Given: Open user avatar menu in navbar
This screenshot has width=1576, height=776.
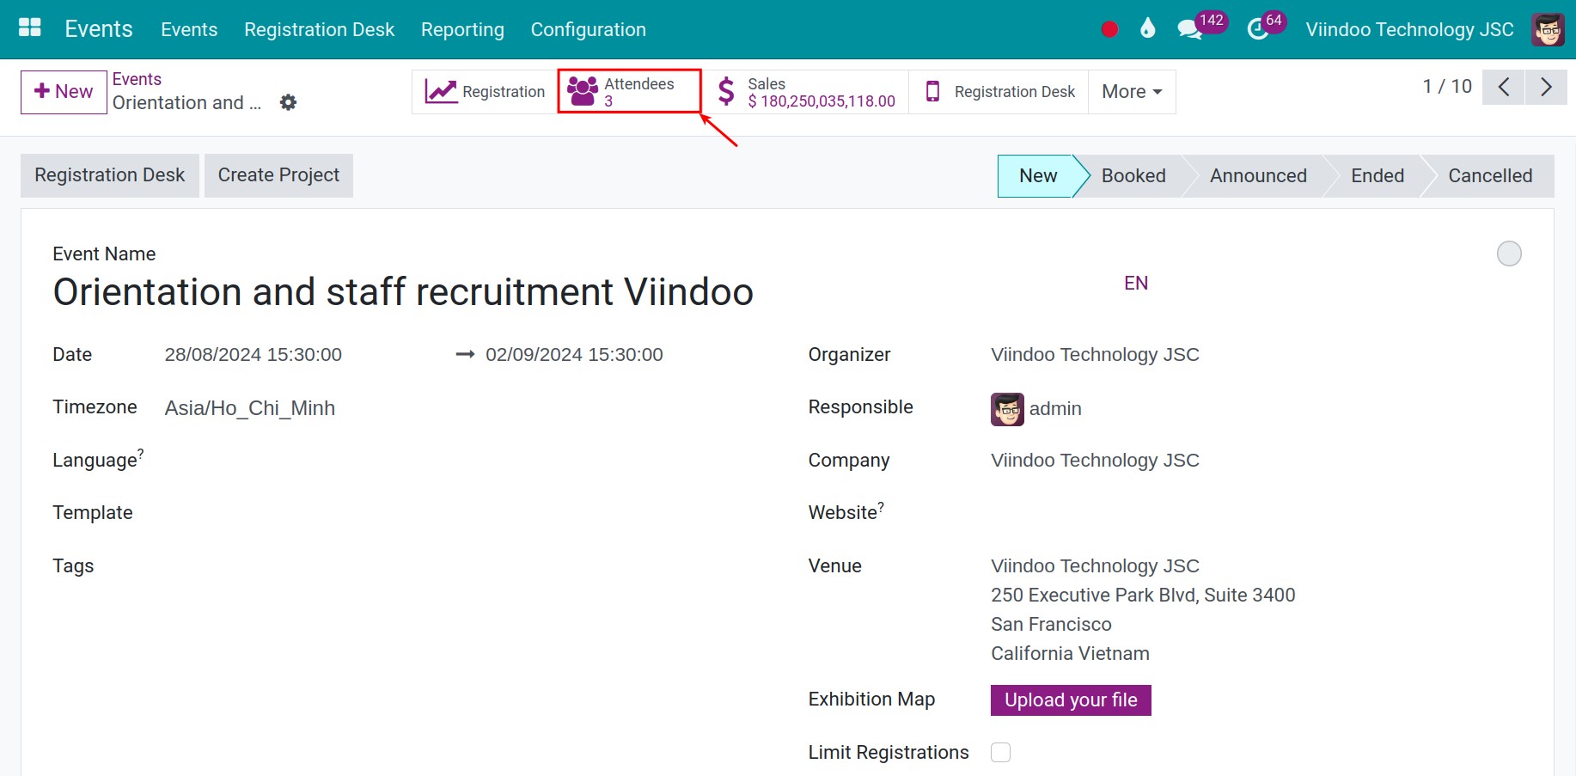Looking at the screenshot, I should pos(1548,29).
